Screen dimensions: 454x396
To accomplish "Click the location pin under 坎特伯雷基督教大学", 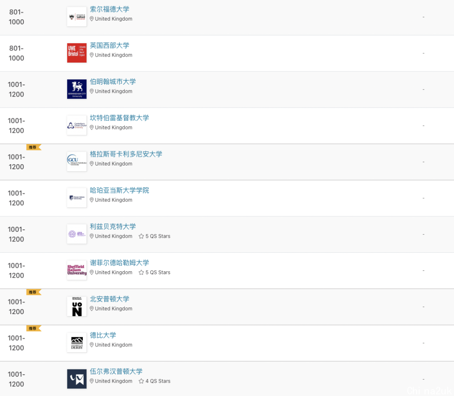I will [x=92, y=128].
